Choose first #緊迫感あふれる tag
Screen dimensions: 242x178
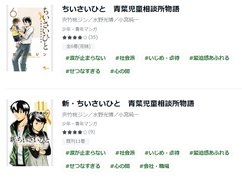209,58
